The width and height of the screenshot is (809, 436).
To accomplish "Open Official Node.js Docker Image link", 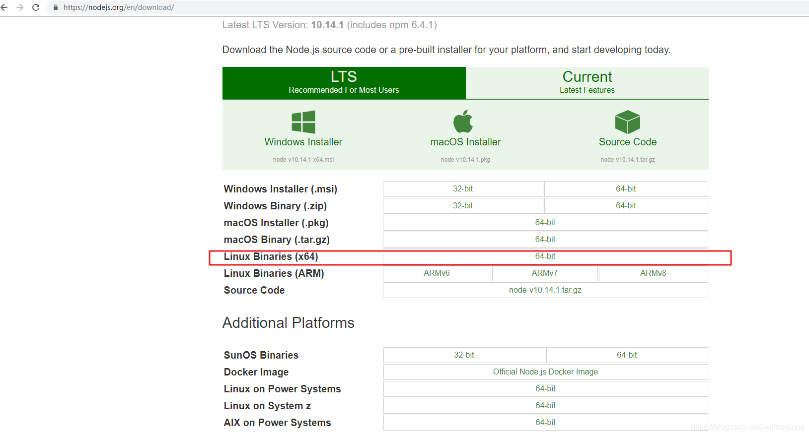I will point(545,372).
